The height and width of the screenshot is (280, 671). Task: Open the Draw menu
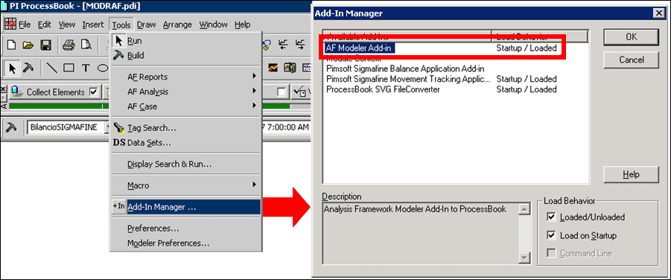click(x=147, y=25)
